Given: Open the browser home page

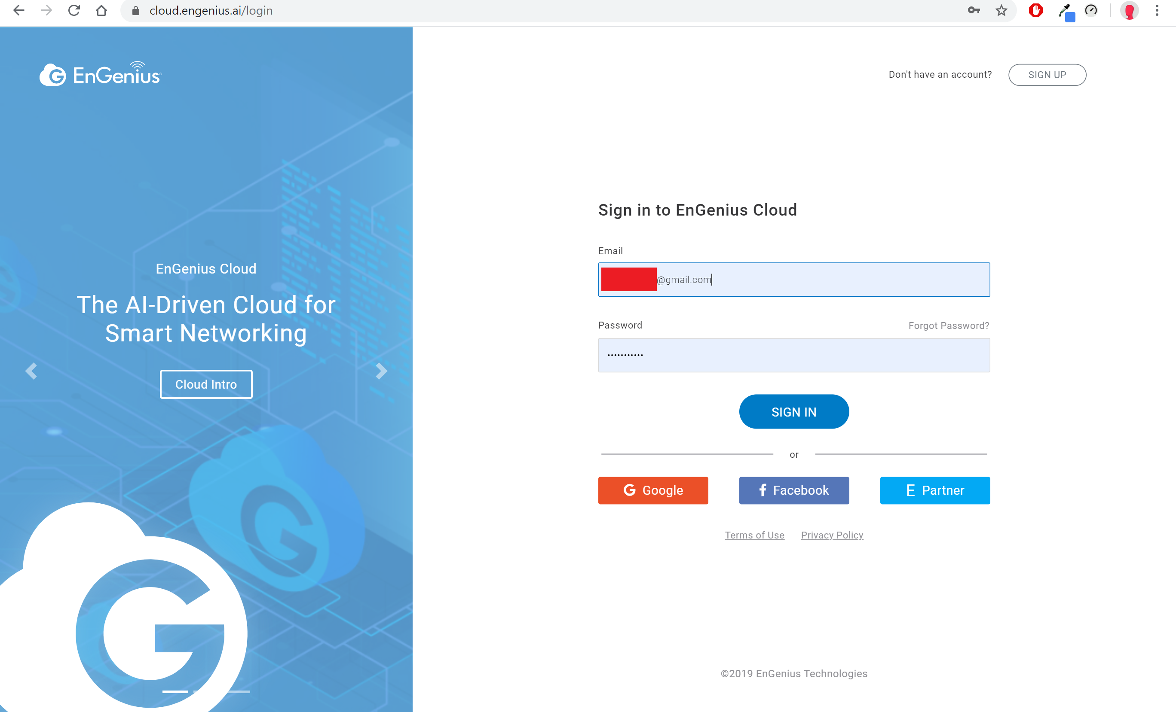Looking at the screenshot, I should click(101, 10).
